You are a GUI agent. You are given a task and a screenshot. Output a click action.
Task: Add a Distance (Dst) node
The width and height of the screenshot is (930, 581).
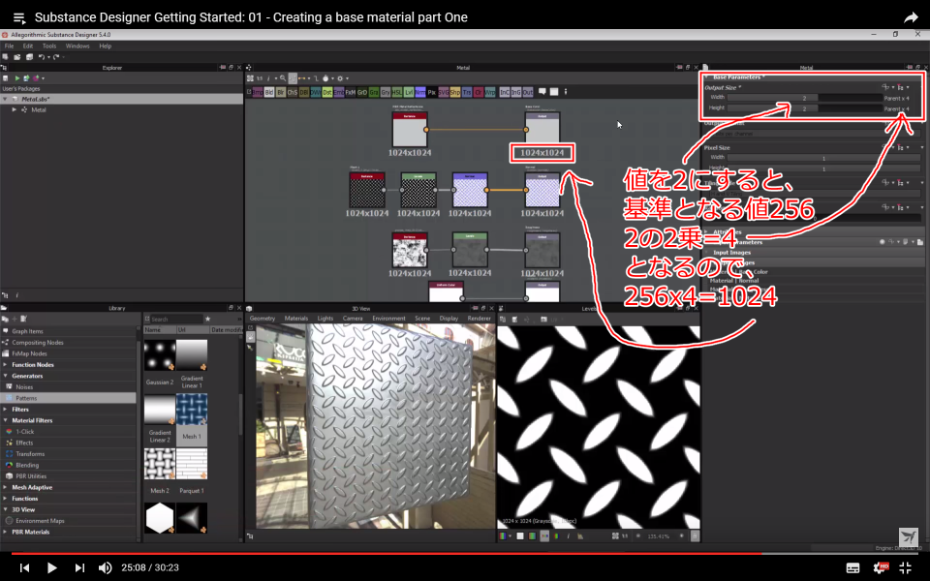coord(326,93)
